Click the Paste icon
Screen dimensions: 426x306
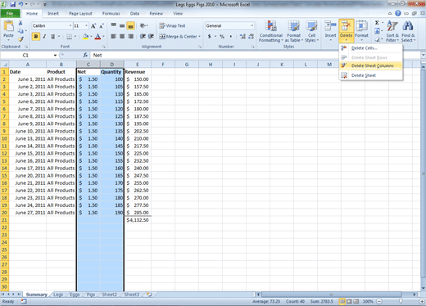pos(8,26)
